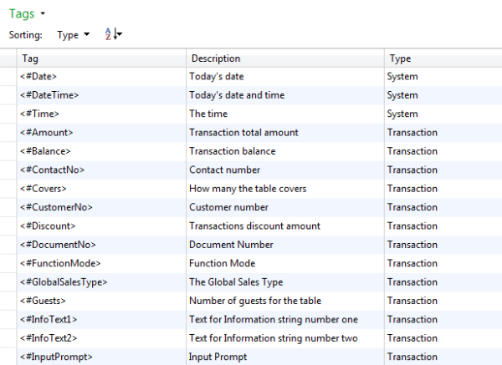Click the Document Number description cell
The height and width of the screenshot is (365, 502).
point(231,245)
